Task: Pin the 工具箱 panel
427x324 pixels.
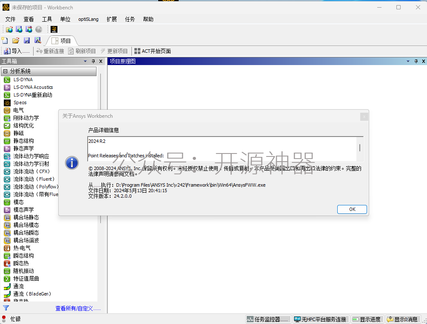Action: pyautogui.click(x=94, y=61)
